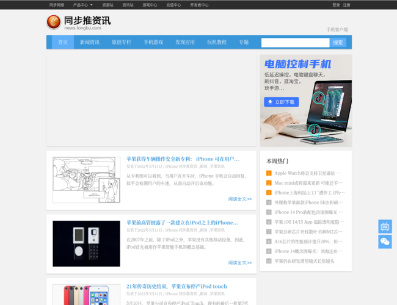Open the floating Bilibili TV icon
This screenshot has height=305, width=397.
click(x=385, y=226)
